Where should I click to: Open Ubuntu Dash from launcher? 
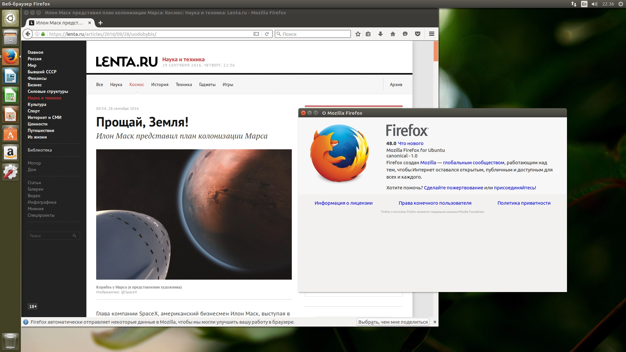click(x=10, y=18)
